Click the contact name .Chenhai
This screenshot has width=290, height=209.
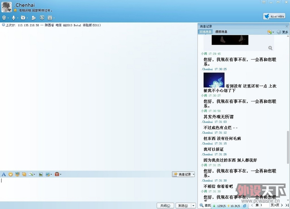(x=25, y=5)
